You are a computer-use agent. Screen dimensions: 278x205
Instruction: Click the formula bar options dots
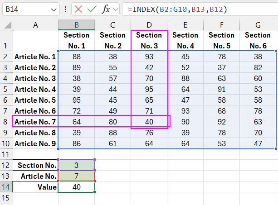tap(66, 9)
